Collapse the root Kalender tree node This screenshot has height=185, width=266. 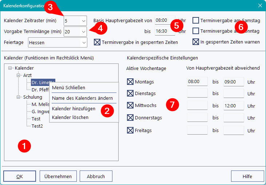coord(10,68)
